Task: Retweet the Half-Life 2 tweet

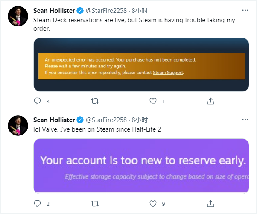Action: (95, 204)
